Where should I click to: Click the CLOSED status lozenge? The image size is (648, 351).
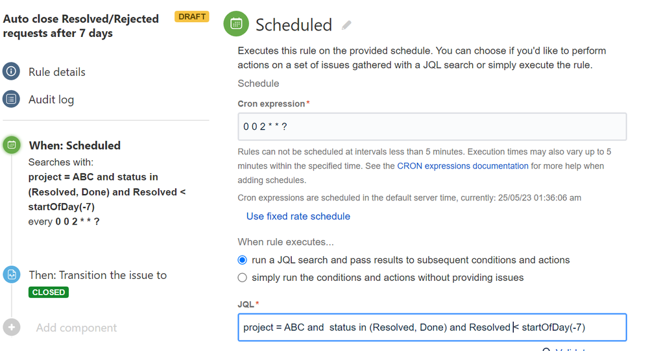49,293
